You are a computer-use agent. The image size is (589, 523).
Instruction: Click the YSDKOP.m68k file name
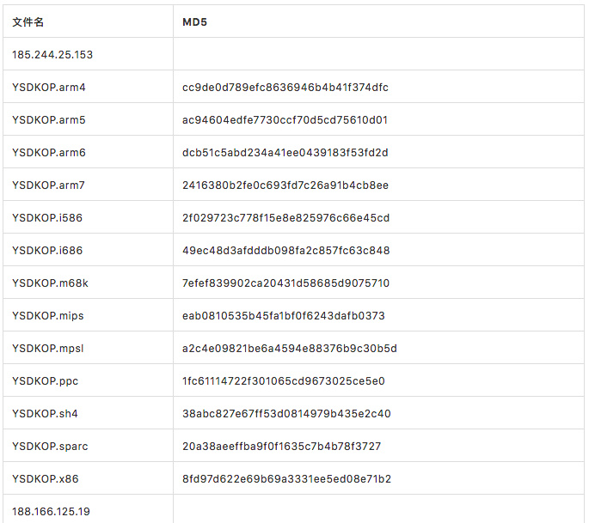[50, 283]
